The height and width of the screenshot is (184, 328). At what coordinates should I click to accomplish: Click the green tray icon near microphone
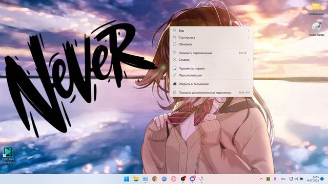tap(268, 179)
